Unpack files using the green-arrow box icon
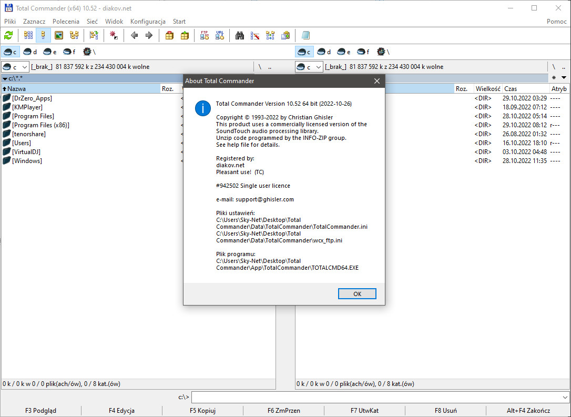The image size is (571, 417). (185, 35)
